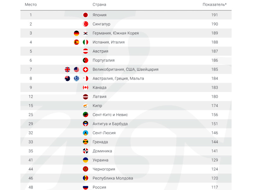Click the Germany flag icon

point(76,33)
